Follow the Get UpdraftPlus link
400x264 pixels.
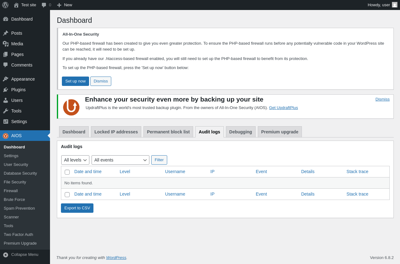283,107
